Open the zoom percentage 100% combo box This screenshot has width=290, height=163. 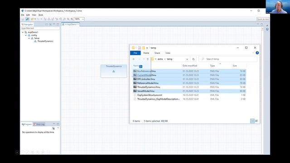pyautogui.click(x=79, y=19)
